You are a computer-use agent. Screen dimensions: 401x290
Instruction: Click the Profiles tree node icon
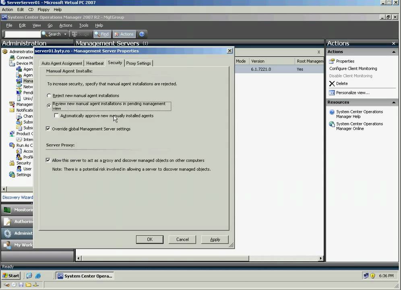[19, 157]
